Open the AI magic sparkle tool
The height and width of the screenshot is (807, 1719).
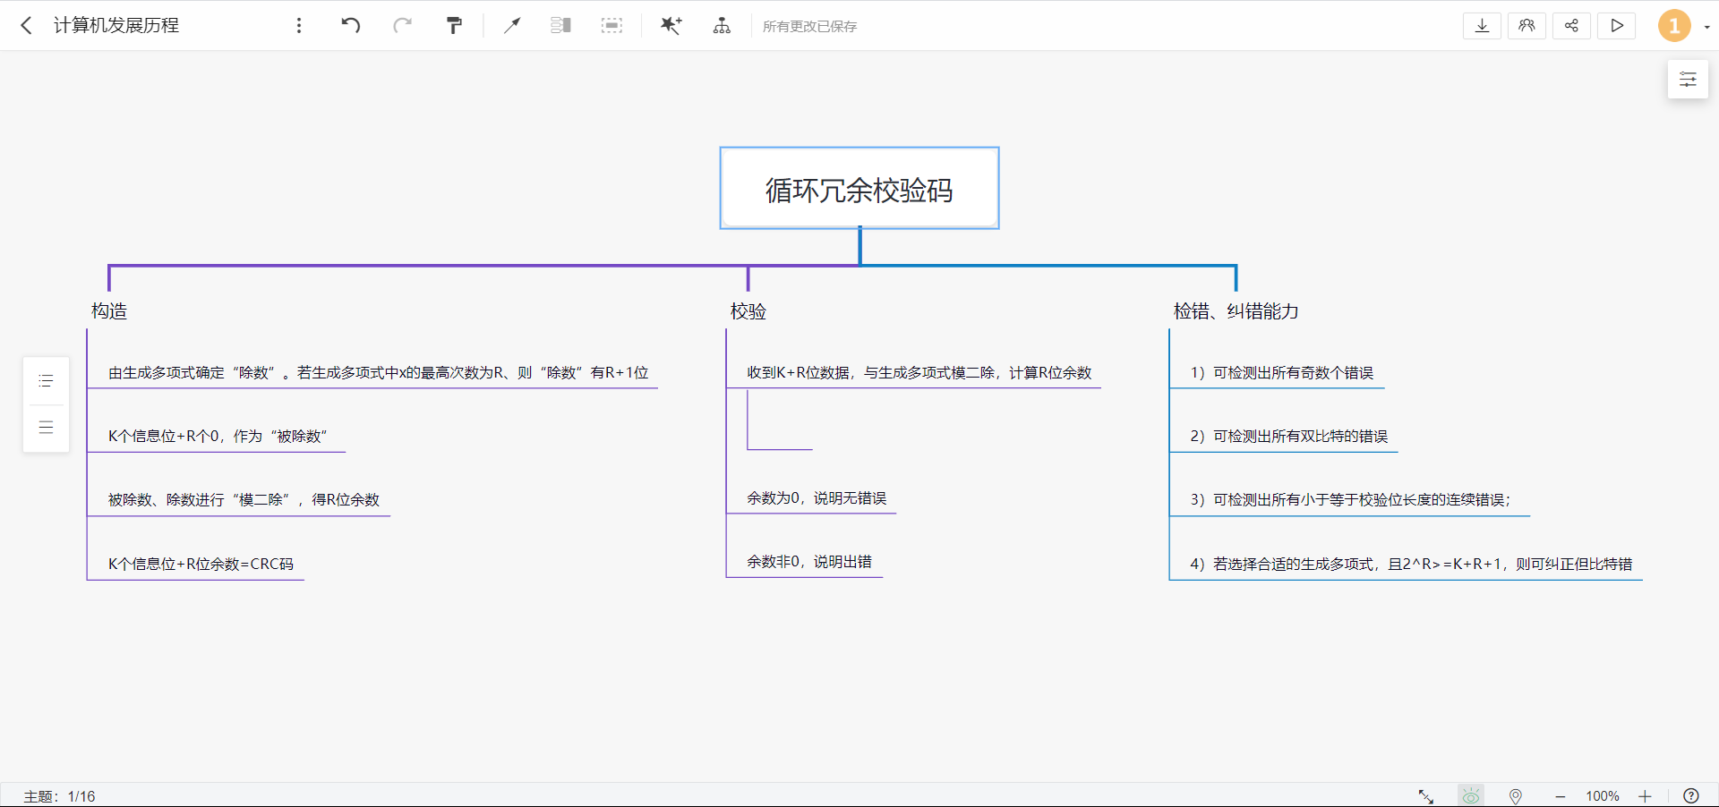[x=671, y=25]
